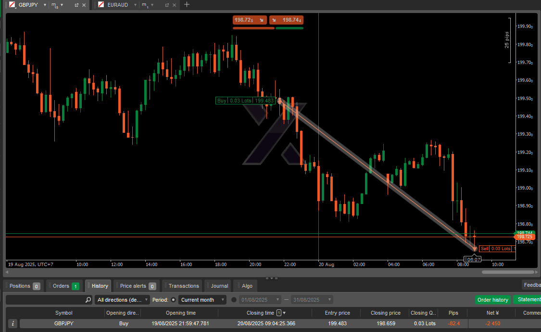
Task: Open the All directions filter dropdown
Action: coord(122,300)
